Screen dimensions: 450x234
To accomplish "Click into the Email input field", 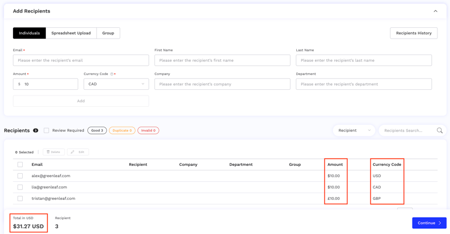I will tap(81, 60).
